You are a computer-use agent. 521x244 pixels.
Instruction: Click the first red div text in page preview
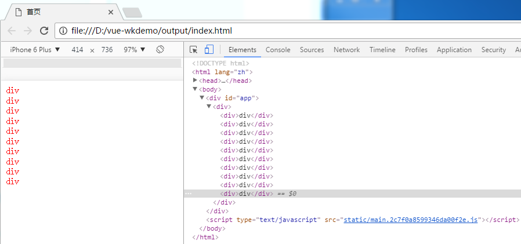tap(13, 90)
